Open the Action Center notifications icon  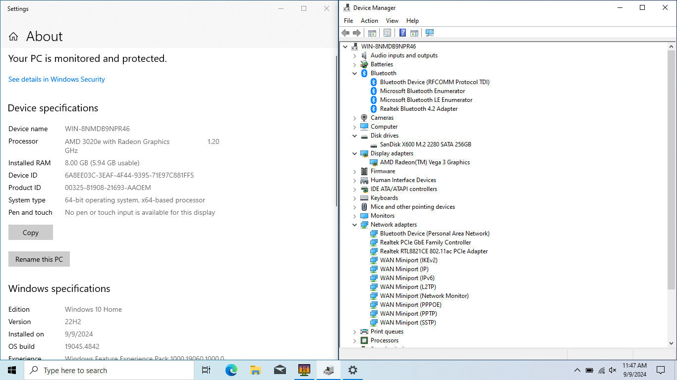(x=661, y=370)
